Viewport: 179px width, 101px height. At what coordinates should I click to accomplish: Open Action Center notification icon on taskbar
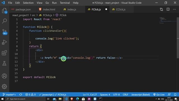coord(176,99)
